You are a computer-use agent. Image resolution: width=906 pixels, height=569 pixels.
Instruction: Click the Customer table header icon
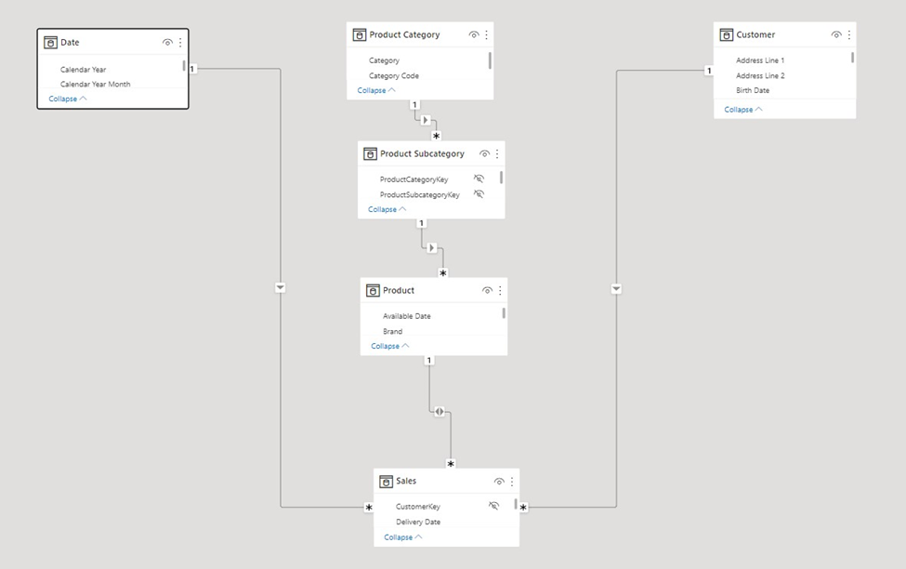(x=726, y=34)
